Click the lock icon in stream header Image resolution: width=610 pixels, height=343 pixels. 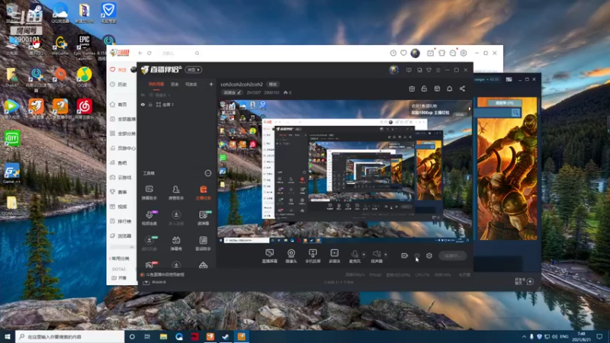(x=424, y=88)
